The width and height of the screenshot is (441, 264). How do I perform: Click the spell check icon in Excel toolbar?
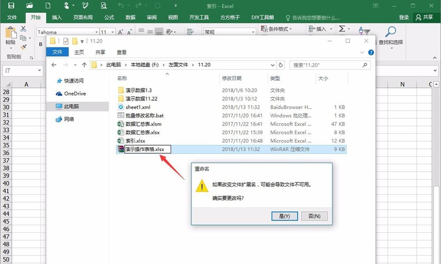tap(85, 6)
